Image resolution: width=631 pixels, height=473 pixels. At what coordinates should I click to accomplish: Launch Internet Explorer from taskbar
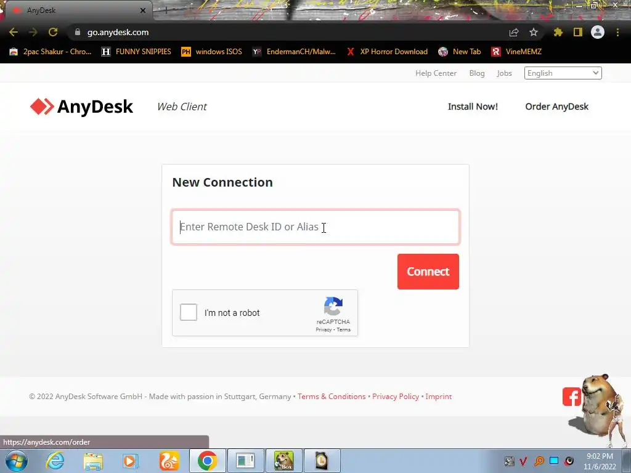[55, 461]
